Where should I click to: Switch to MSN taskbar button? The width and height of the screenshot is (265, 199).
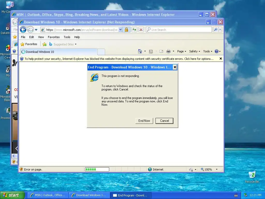coord(48,195)
